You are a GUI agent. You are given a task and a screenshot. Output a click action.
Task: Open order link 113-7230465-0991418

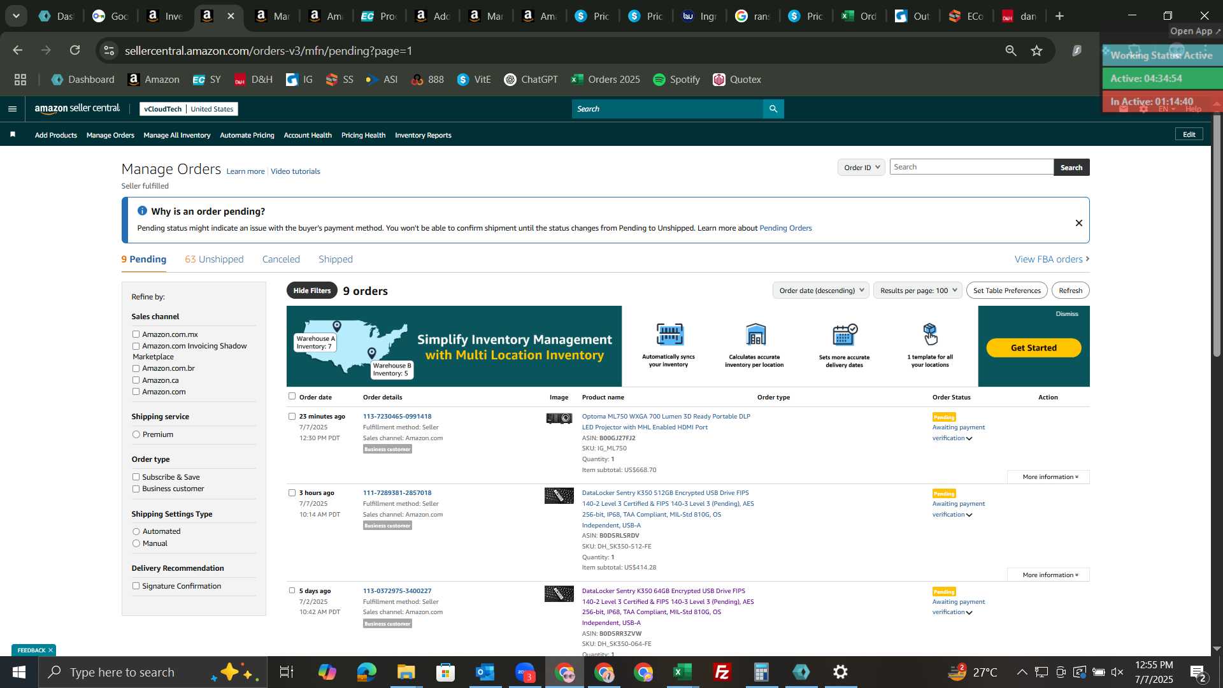point(397,417)
